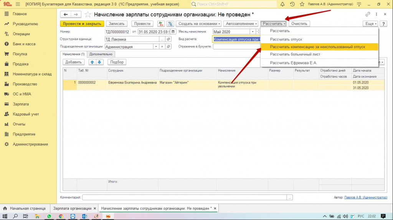The image size is (393, 220).
Task: Open Chrome from taskbar
Action: (x=61, y=216)
